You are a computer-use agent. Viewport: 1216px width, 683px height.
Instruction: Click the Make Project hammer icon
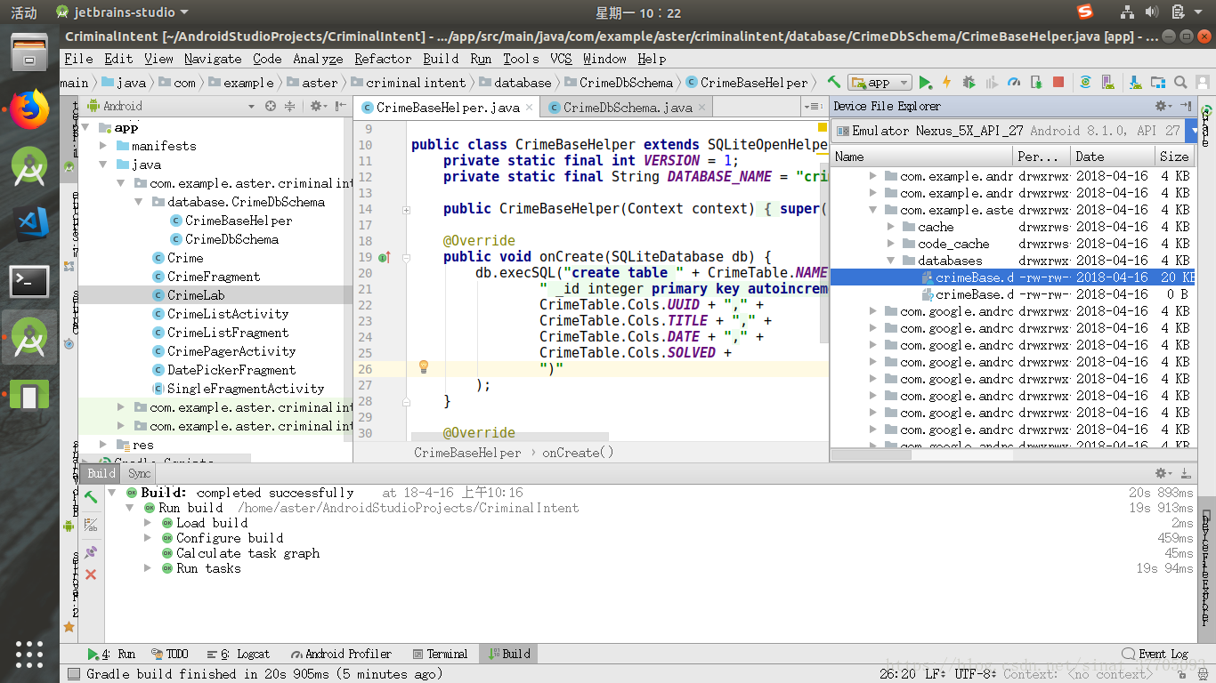pyautogui.click(x=834, y=82)
